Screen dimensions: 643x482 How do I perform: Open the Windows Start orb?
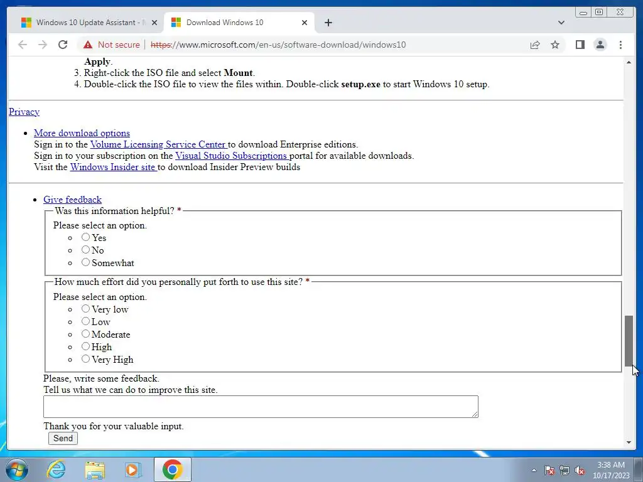click(x=17, y=469)
